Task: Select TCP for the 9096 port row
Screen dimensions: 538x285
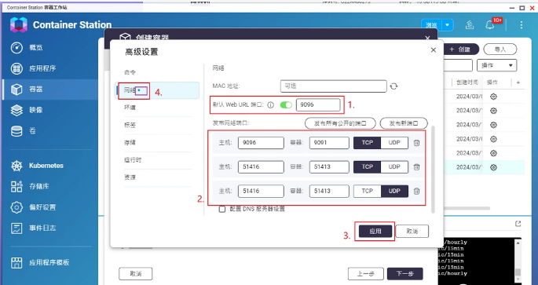Action: click(367, 143)
